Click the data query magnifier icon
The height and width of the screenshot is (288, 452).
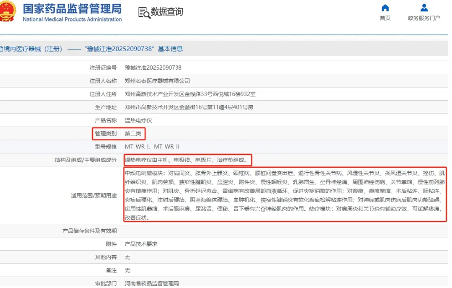tap(144, 12)
